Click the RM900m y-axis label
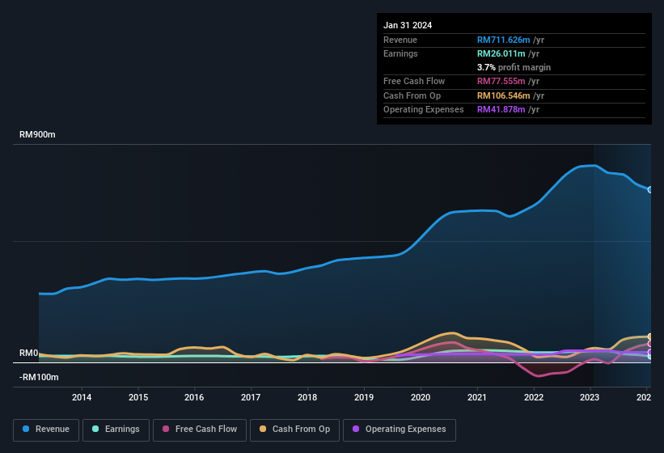Screen dimensions: 664x453 37,134
